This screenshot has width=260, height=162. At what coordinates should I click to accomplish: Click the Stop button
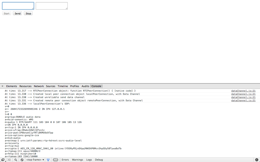28,13
